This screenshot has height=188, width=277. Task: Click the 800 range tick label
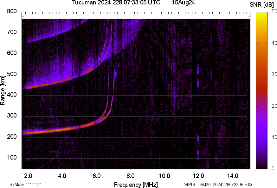click(12, 11)
